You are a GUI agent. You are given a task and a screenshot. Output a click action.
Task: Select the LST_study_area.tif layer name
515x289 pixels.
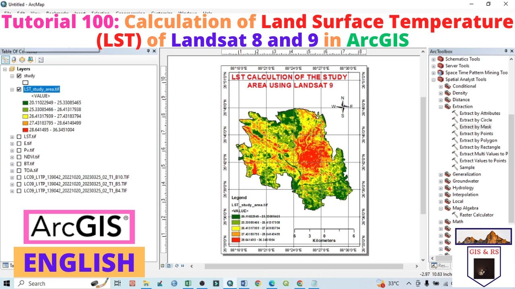click(x=41, y=90)
